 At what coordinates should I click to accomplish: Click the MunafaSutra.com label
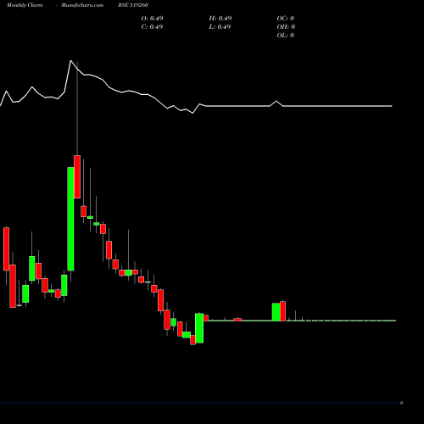tap(82, 5)
